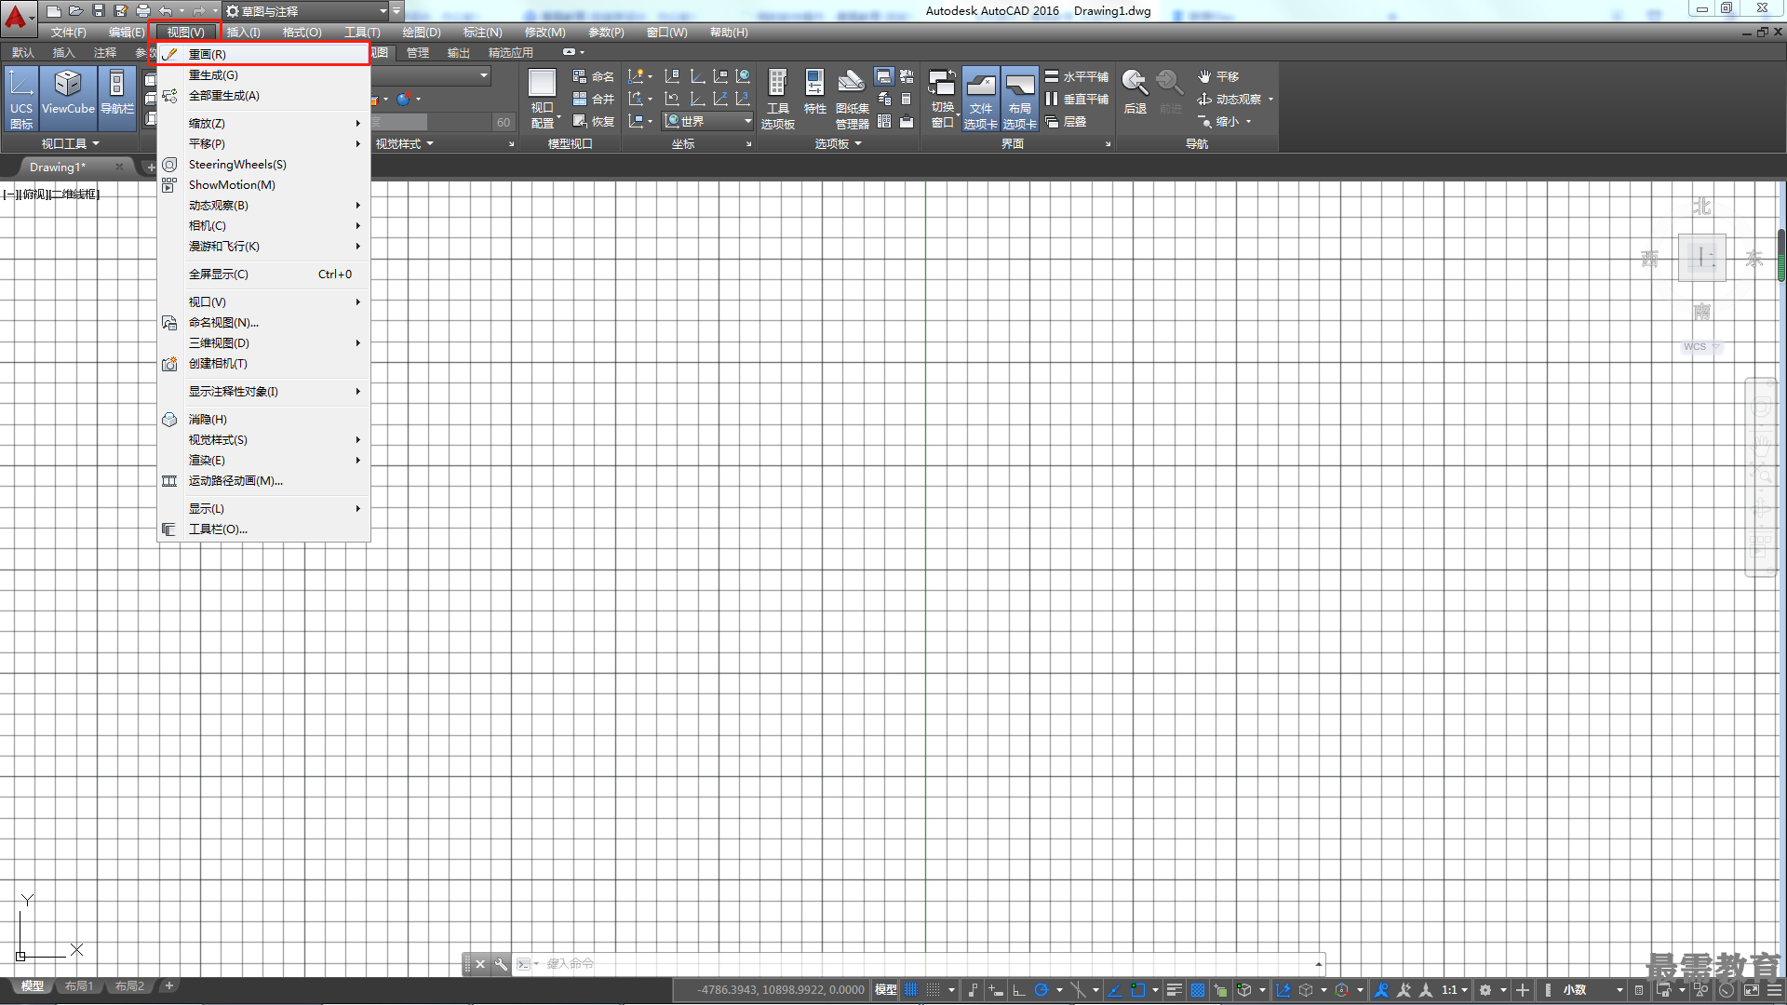The width and height of the screenshot is (1787, 1005).
Task: Select redraw (重画) menu entry
Action: 263,54
